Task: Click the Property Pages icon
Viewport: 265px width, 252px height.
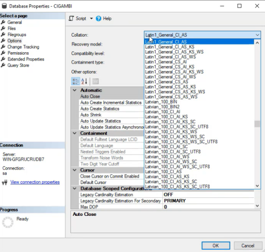Action: click(x=95, y=81)
